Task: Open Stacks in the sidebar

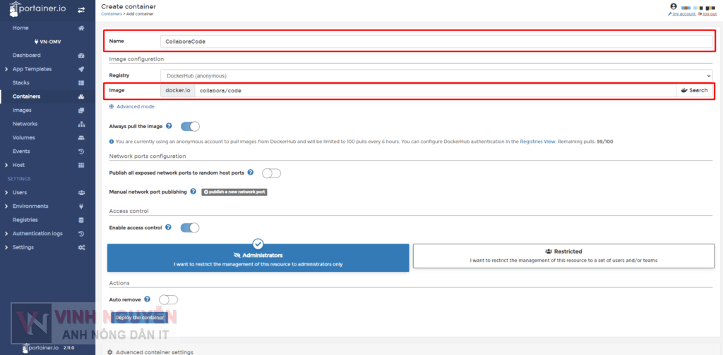Action: point(20,83)
